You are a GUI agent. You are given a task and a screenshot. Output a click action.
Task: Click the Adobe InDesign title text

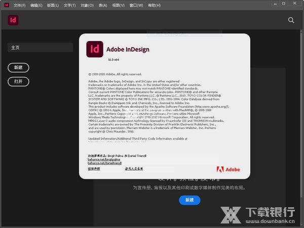[128, 50]
